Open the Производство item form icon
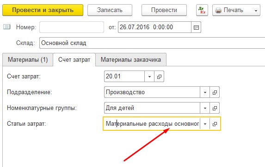Viewport: 265px width, 167px height. (215, 92)
